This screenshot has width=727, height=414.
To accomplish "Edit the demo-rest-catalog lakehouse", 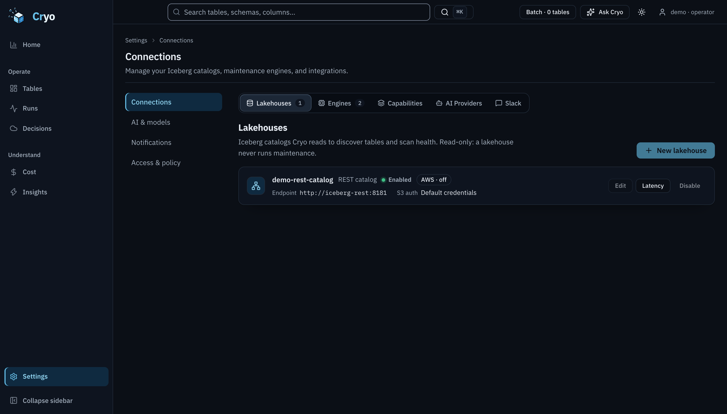I will [620, 186].
